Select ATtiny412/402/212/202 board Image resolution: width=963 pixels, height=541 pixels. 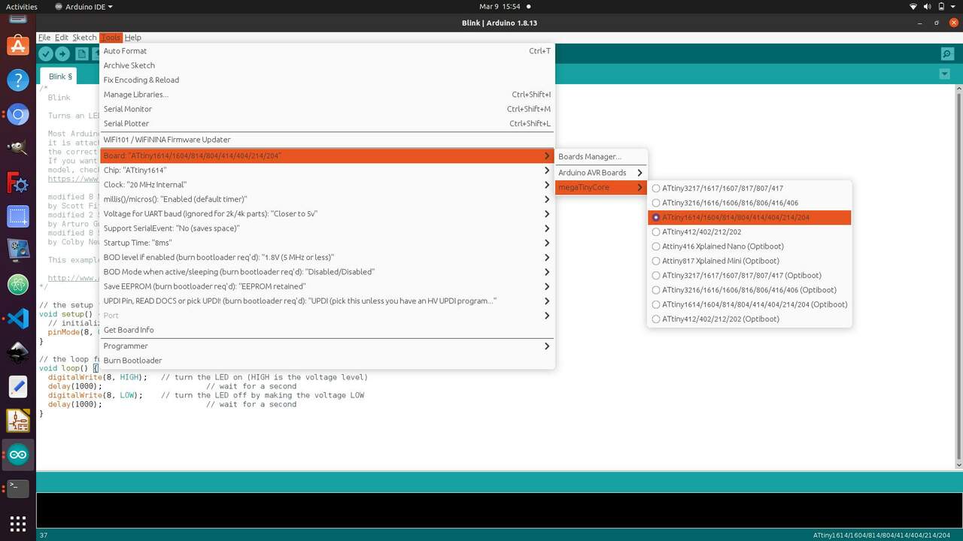coord(749,232)
